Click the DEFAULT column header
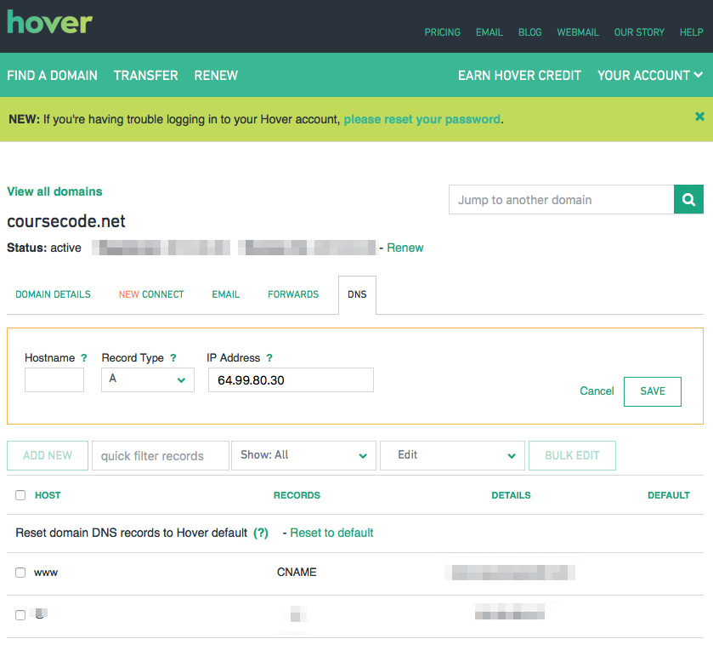 tap(669, 495)
